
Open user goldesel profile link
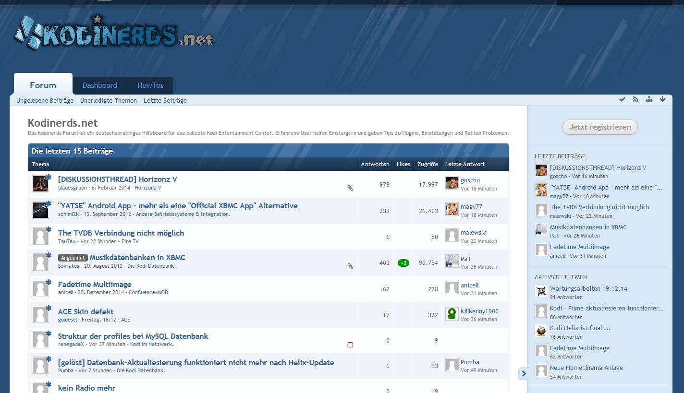(x=68, y=320)
